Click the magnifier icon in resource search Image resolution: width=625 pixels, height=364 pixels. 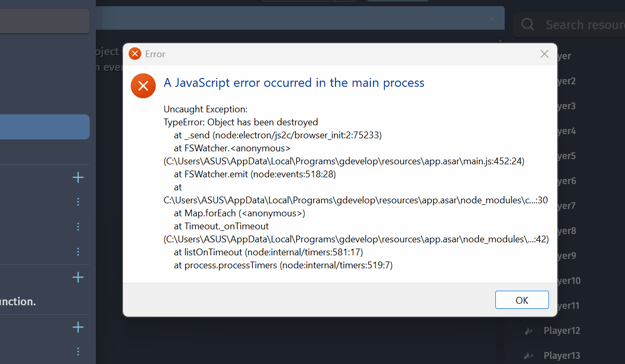tap(528, 24)
